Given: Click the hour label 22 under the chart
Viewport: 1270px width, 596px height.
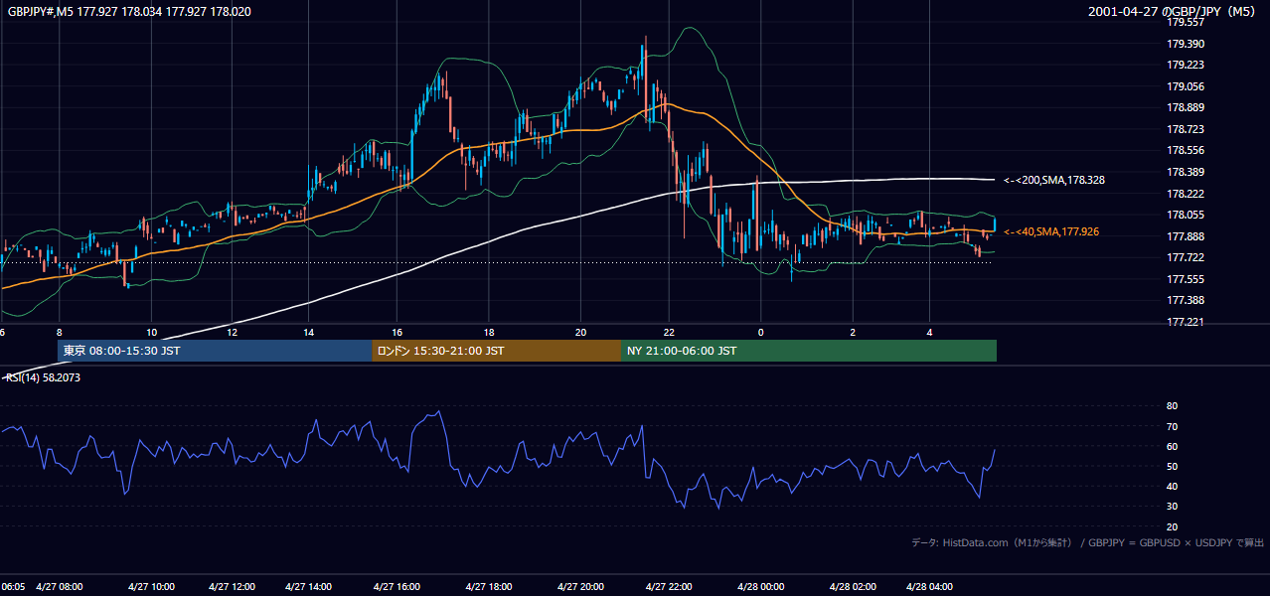Looking at the screenshot, I should [x=669, y=333].
